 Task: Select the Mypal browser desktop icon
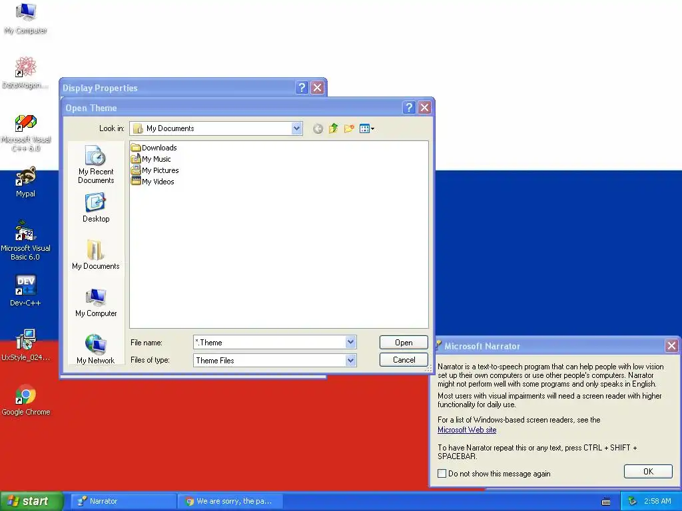click(25, 182)
